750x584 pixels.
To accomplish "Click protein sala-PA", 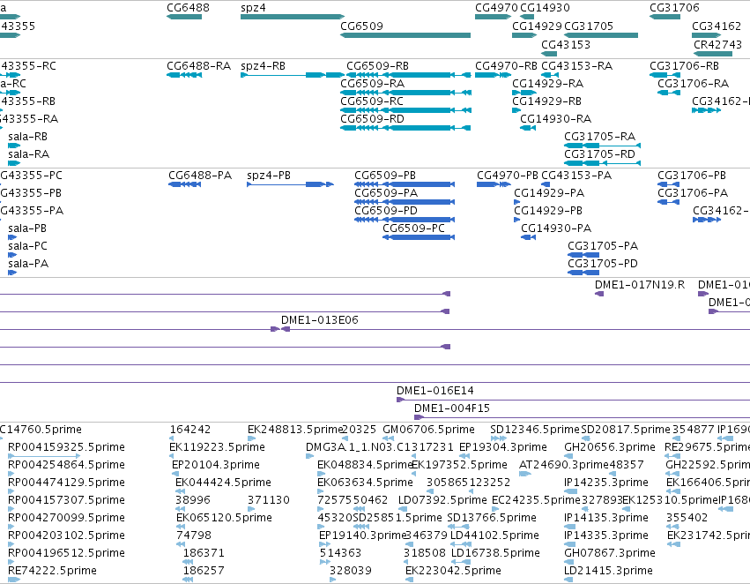I will pyautogui.click(x=28, y=264).
